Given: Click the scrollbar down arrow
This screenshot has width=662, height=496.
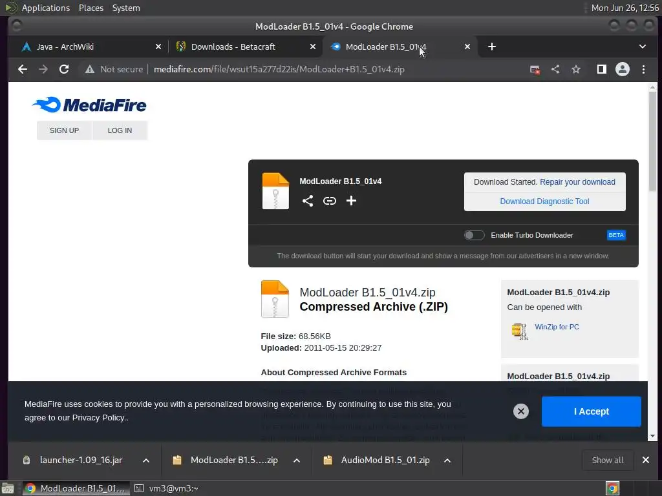Looking at the screenshot, I should (x=653, y=436).
